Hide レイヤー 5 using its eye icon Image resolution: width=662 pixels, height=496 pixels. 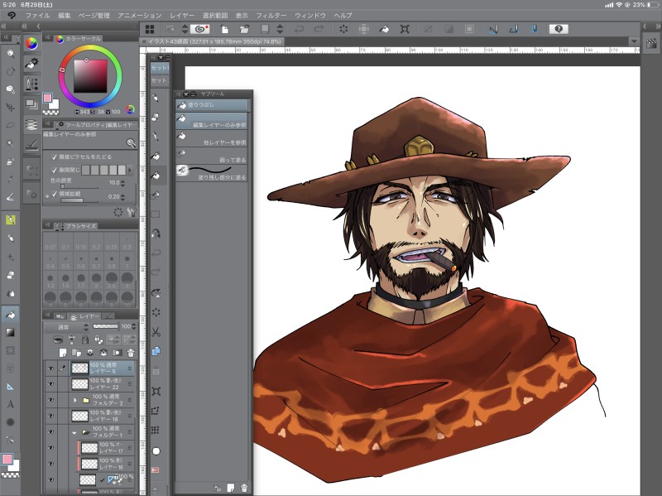click(x=50, y=368)
